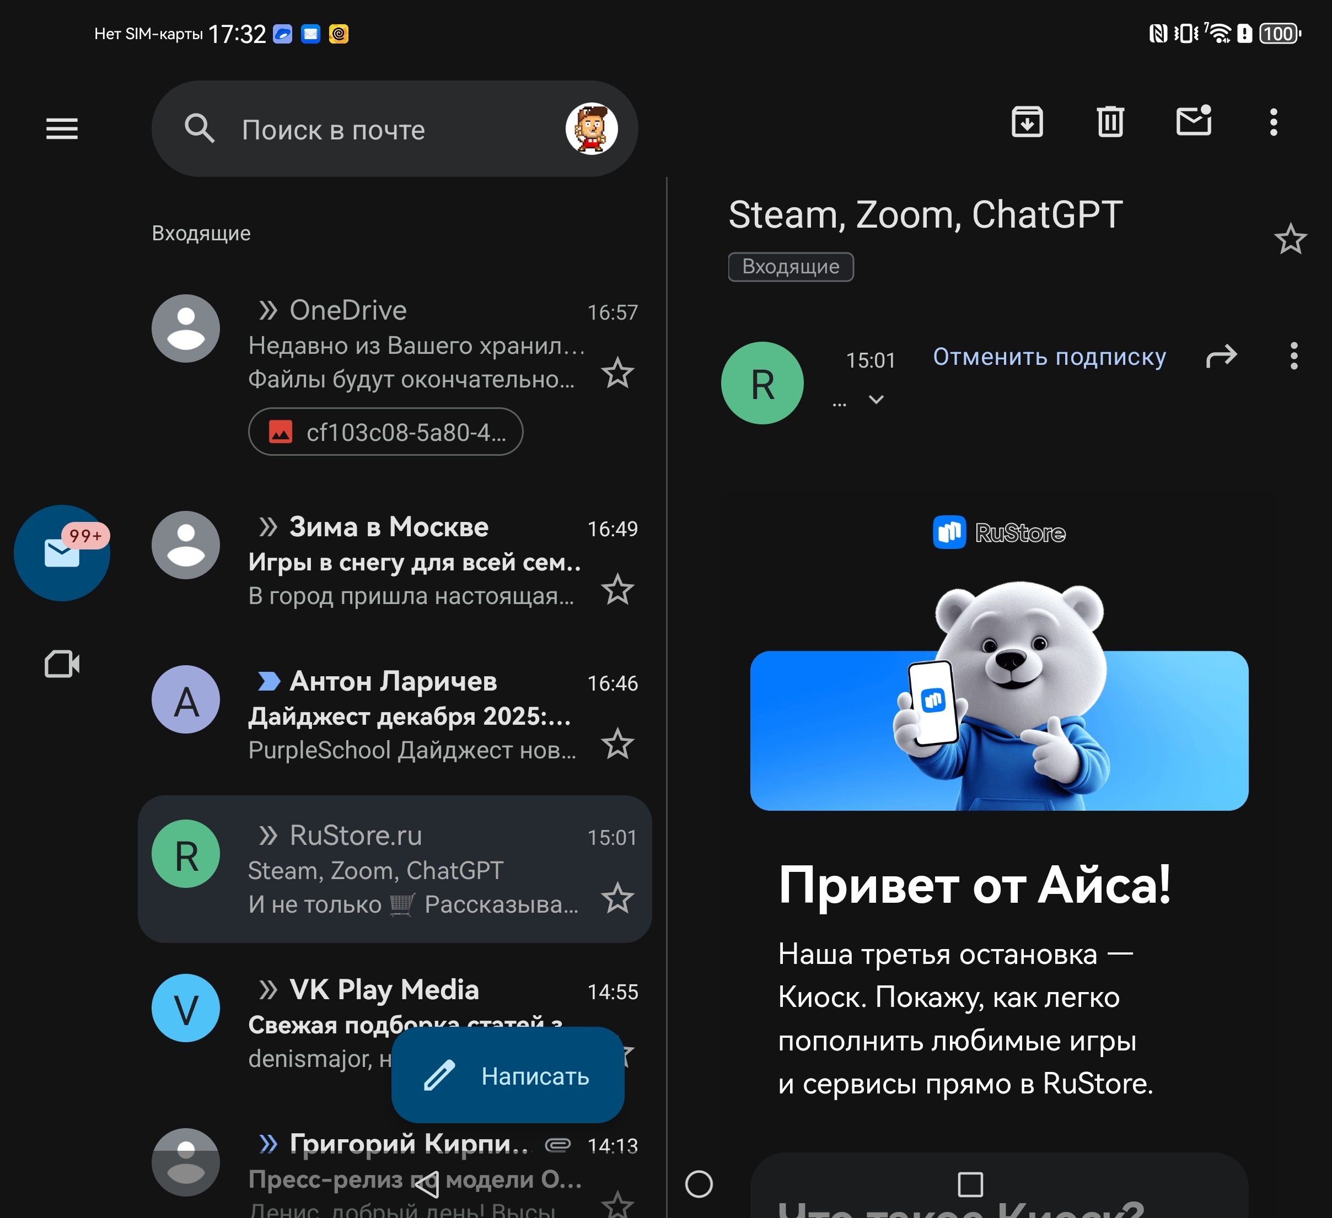Switch to the Meet video tab
The height and width of the screenshot is (1218, 1332).
pos(61,664)
